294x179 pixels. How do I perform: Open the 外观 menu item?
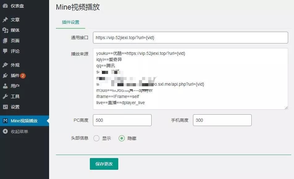(x=25, y=65)
